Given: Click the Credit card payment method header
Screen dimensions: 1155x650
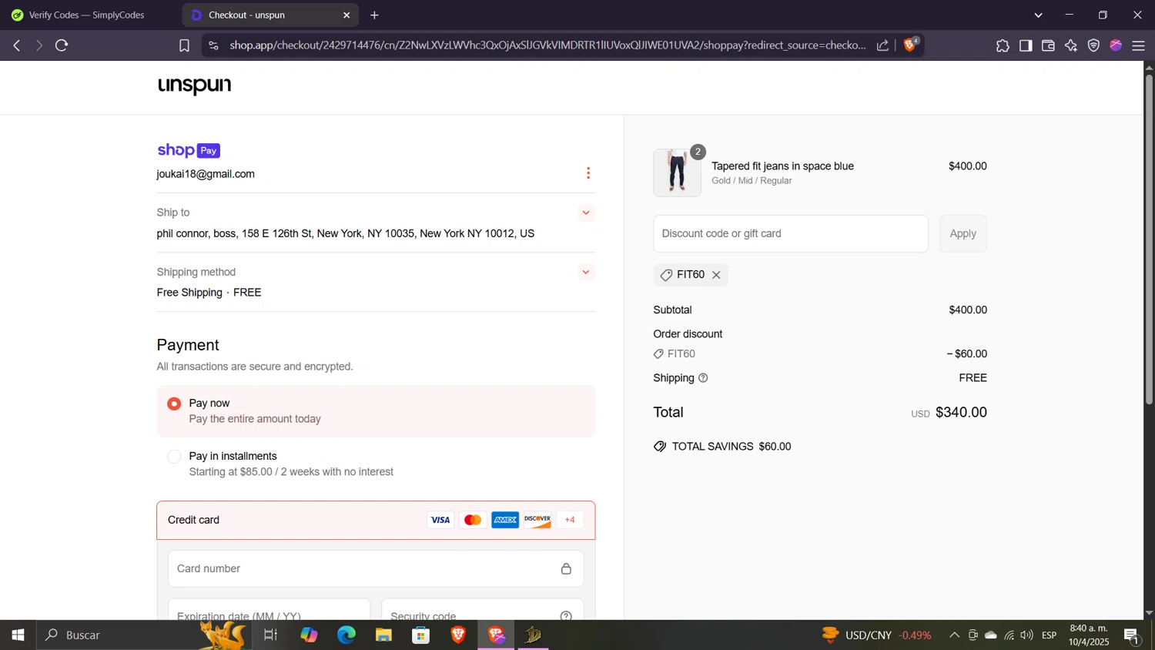Looking at the screenshot, I should click(376, 521).
